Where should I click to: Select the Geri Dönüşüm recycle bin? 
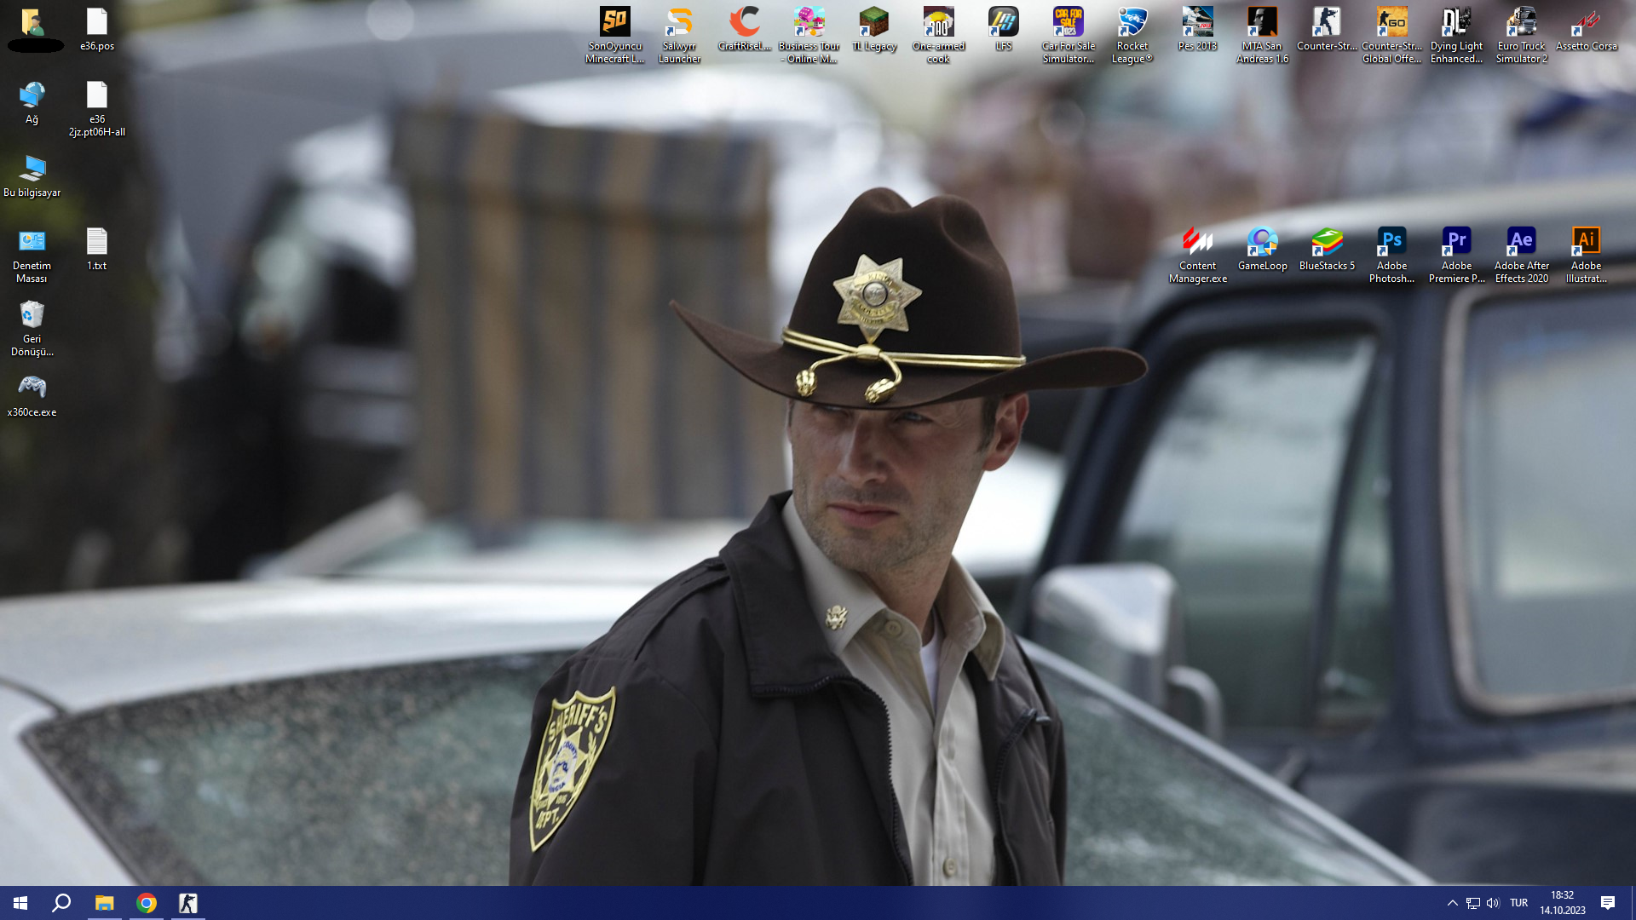tap(32, 329)
